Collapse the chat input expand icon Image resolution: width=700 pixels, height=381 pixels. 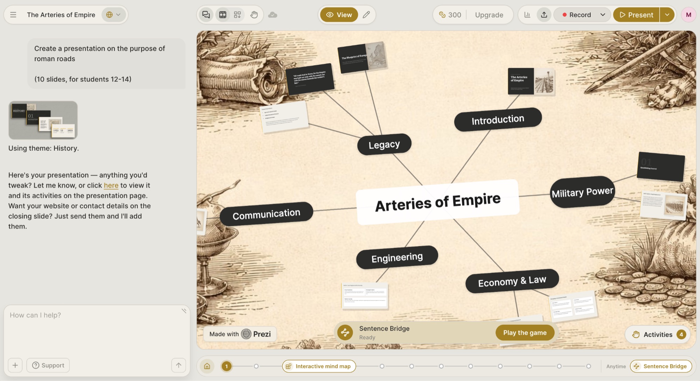point(184,311)
